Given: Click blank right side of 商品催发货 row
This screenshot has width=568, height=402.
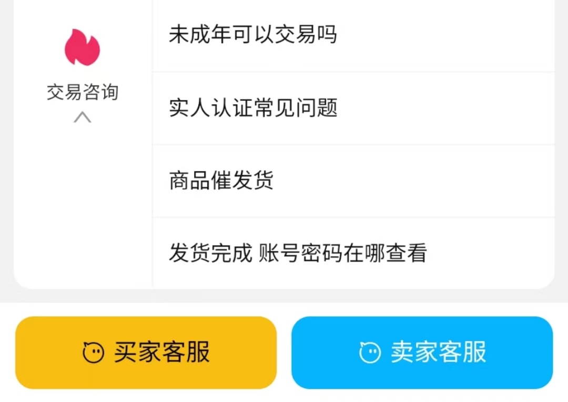Looking at the screenshot, I should tap(447, 180).
